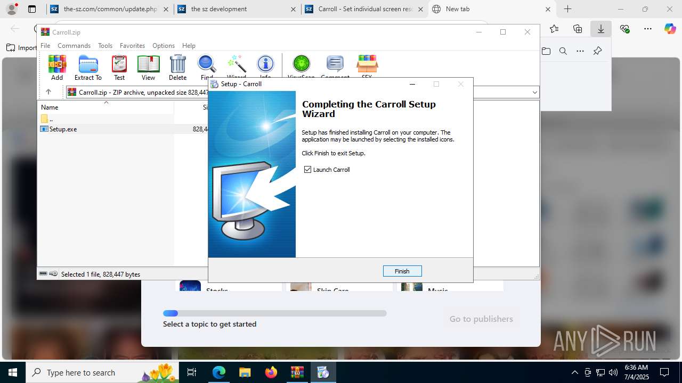Open Edge favorites star icon

[554, 29]
